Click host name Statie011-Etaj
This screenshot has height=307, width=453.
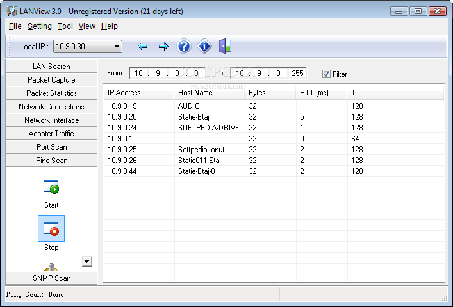tap(199, 161)
